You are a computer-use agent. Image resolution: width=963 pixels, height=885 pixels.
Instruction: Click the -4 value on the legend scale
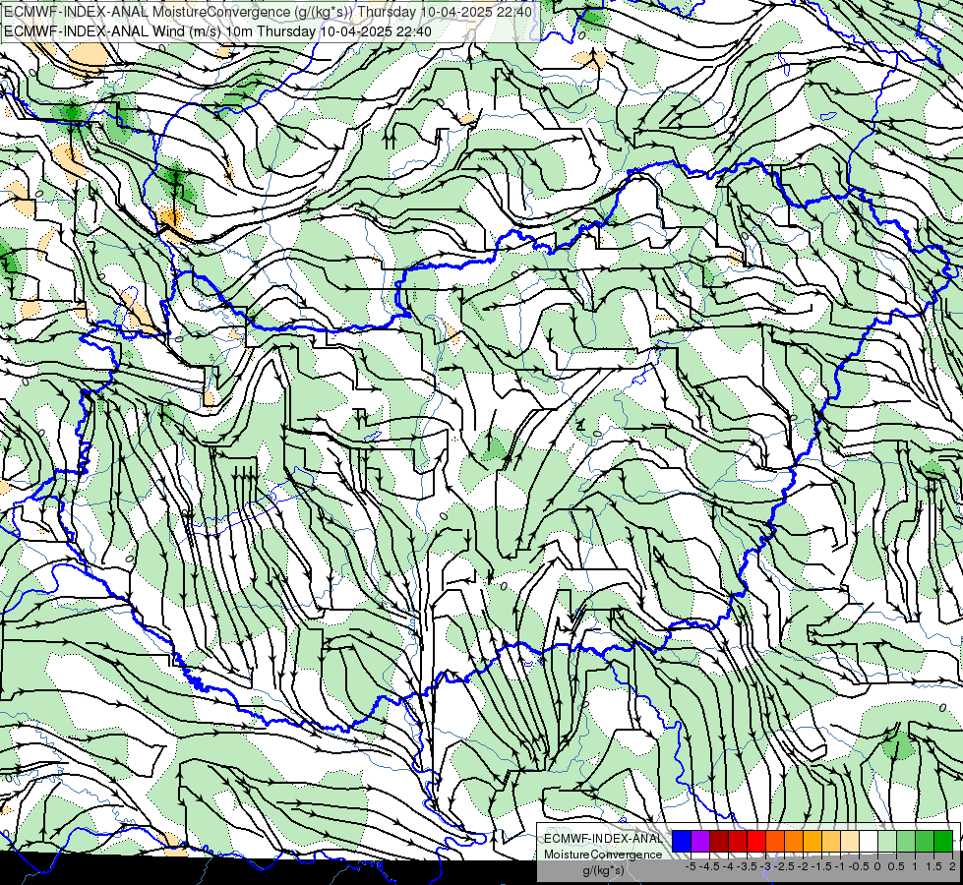click(728, 866)
